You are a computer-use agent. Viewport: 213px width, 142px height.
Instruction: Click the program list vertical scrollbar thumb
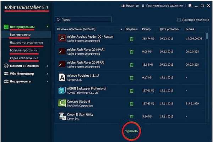[207, 36]
